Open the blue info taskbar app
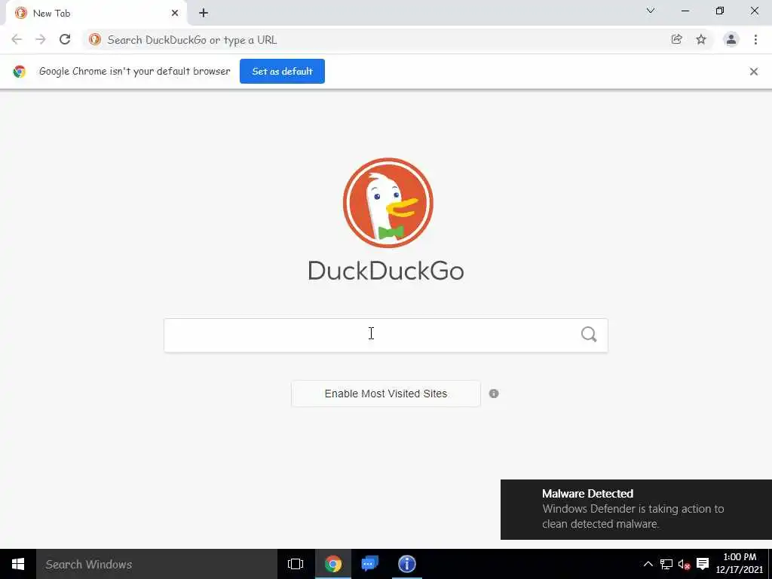 tap(406, 564)
